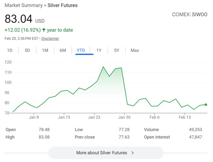Click the green endpoint dot on chart
Screen dimensions: 213x162
pos(206,104)
